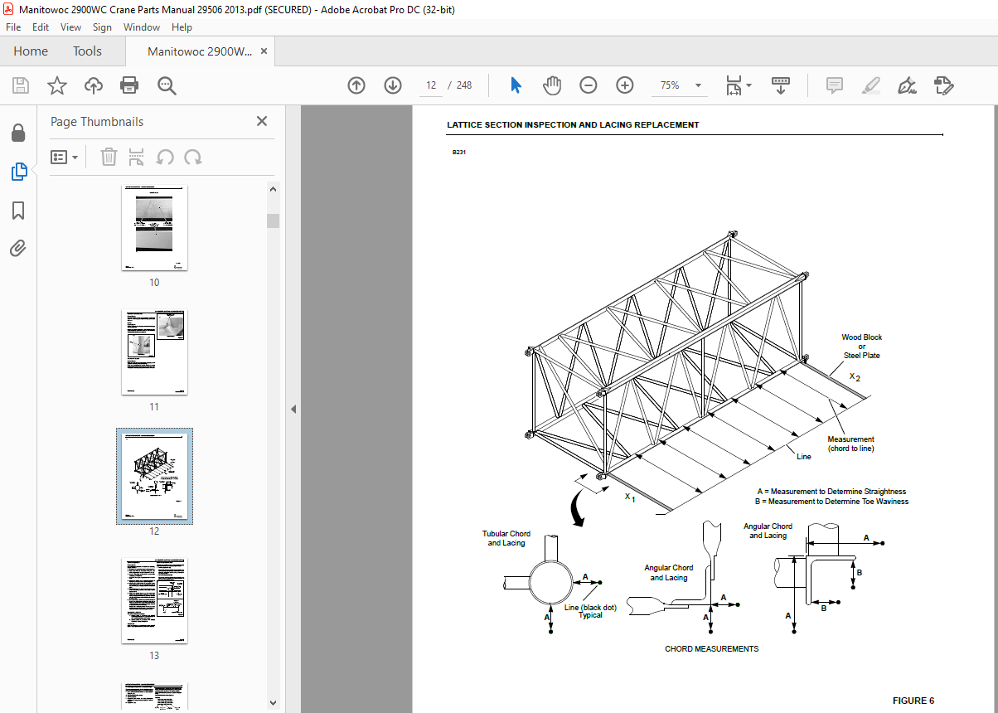The width and height of the screenshot is (998, 713).
Task: Select the Manitowoc 2900W document tab
Action: pyautogui.click(x=200, y=51)
